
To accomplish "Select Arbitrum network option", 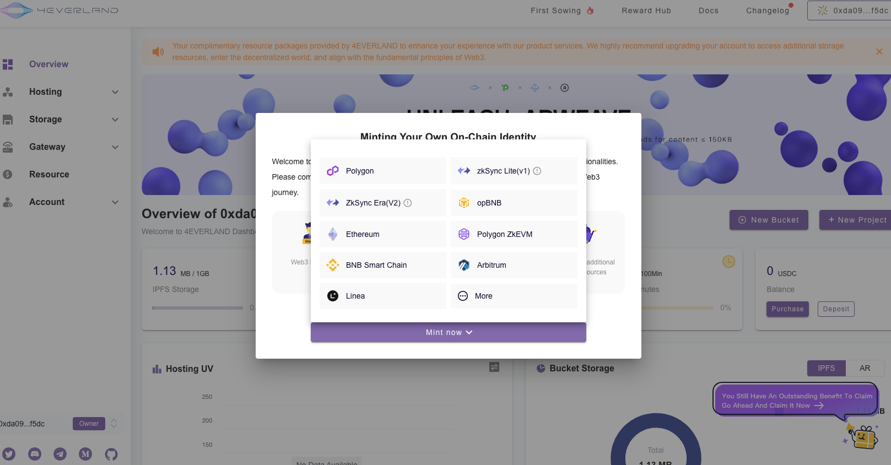I will point(514,265).
